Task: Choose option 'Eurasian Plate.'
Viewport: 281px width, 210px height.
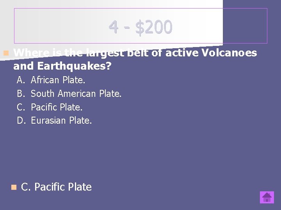Action: pos(61,120)
